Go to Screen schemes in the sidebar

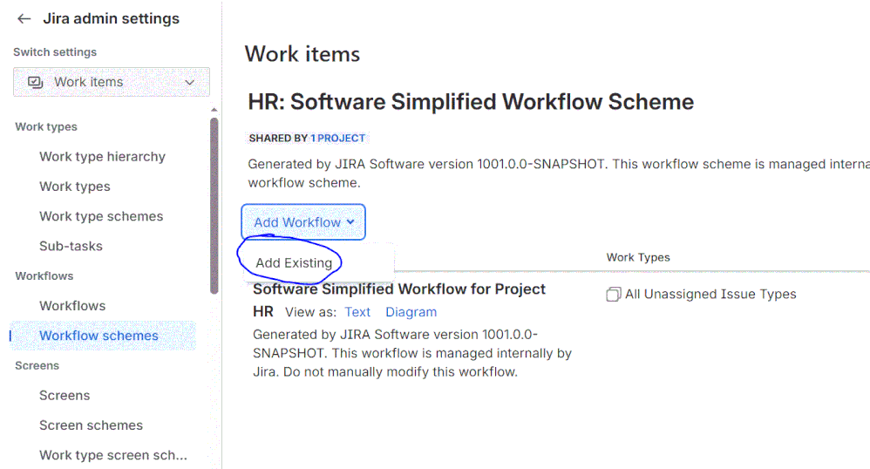[x=91, y=425]
